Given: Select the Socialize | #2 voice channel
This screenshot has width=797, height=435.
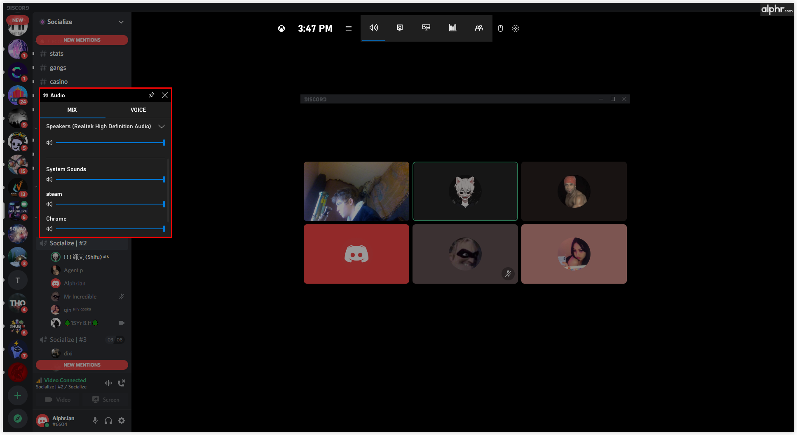Looking at the screenshot, I should (x=82, y=243).
